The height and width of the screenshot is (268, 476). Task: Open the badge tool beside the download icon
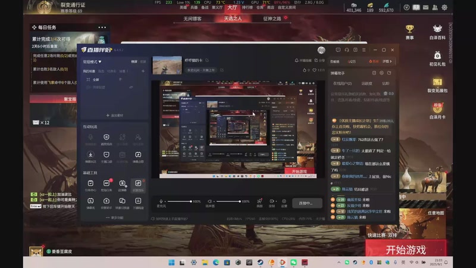pos(107,155)
